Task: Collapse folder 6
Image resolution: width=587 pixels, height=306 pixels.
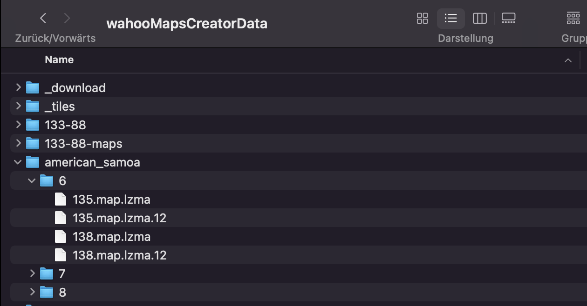Action: click(32, 180)
